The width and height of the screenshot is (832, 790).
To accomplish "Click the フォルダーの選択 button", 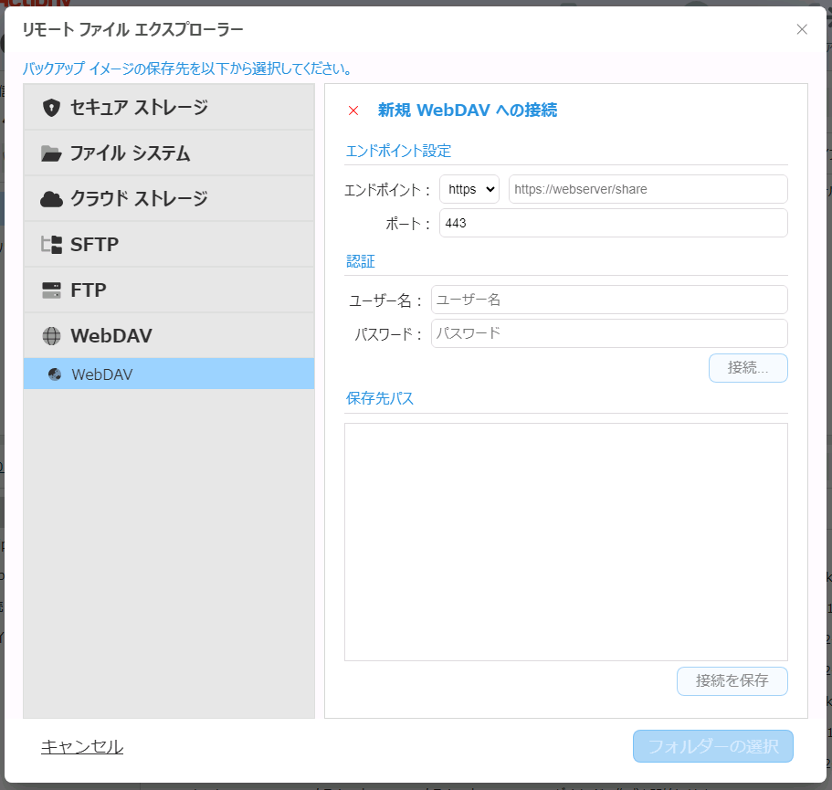I will 712,746.
